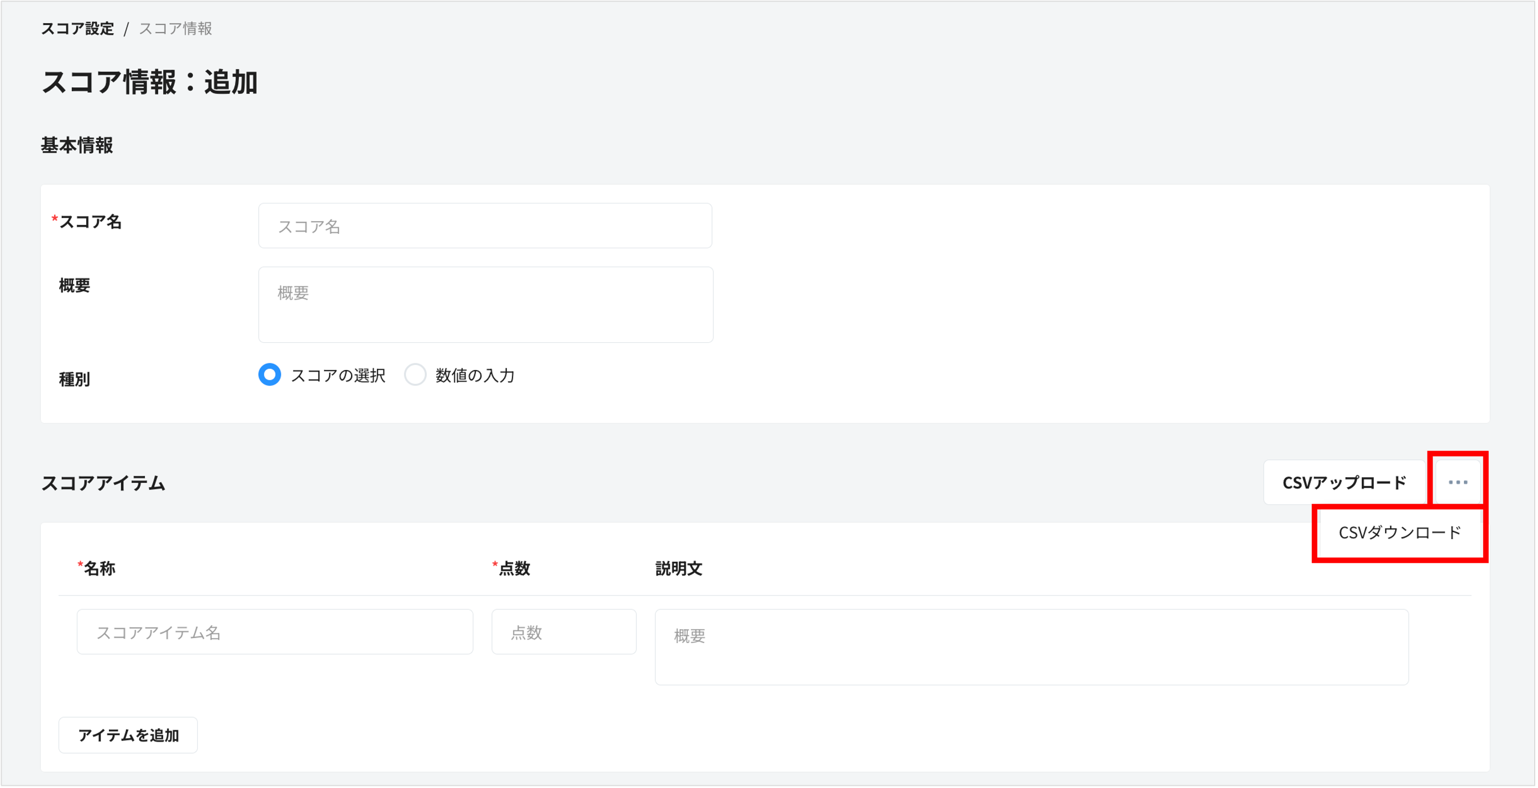Focus the 説明文 概要 textarea
The height and width of the screenshot is (788, 1538).
tap(1031, 647)
